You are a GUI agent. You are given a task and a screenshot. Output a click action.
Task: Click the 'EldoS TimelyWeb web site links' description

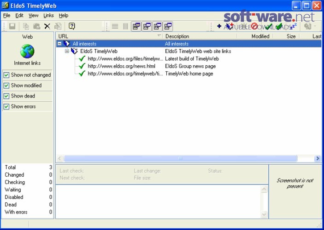[198, 51]
